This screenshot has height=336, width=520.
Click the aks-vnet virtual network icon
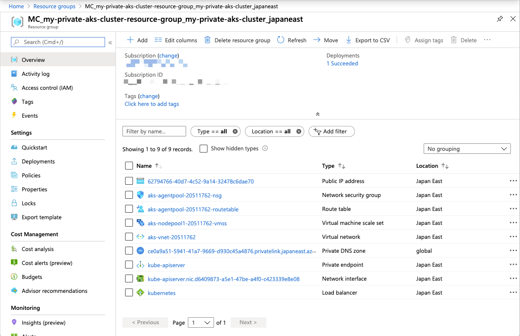pos(140,237)
